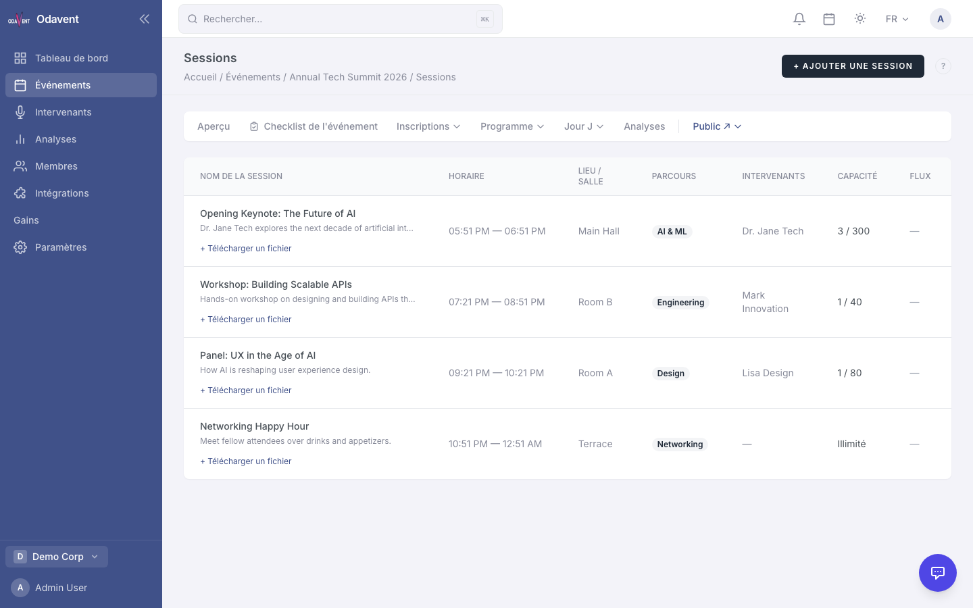Click the help question mark icon
Viewport: 973px width, 608px height.
[943, 66]
